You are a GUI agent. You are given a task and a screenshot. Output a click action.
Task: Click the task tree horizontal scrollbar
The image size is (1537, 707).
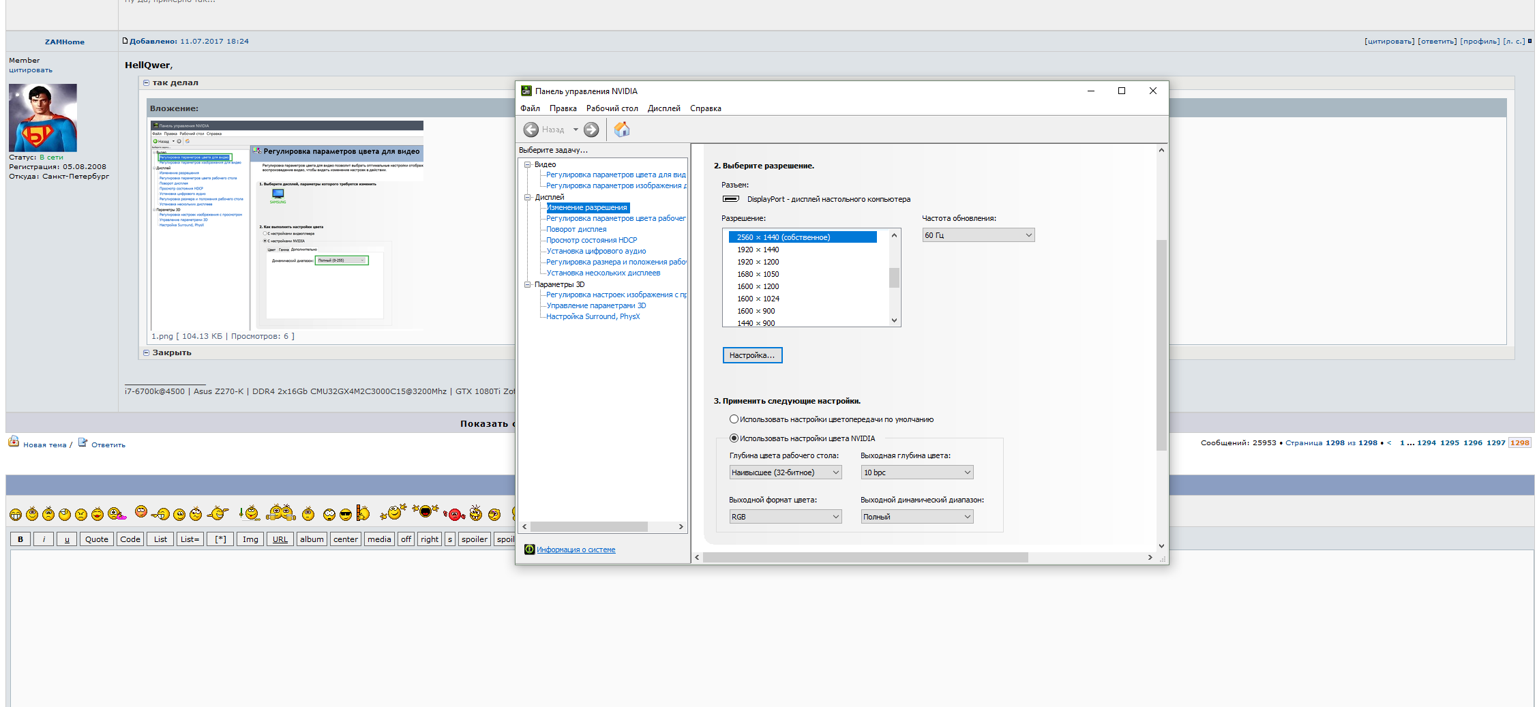pos(588,527)
